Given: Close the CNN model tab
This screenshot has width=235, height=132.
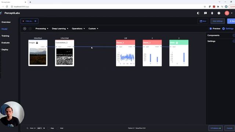Looking at the screenshot, I should coord(35,21).
